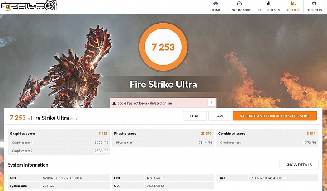Click the stress tests chart icon
The width and height of the screenshot is (327, 191).
268,4
